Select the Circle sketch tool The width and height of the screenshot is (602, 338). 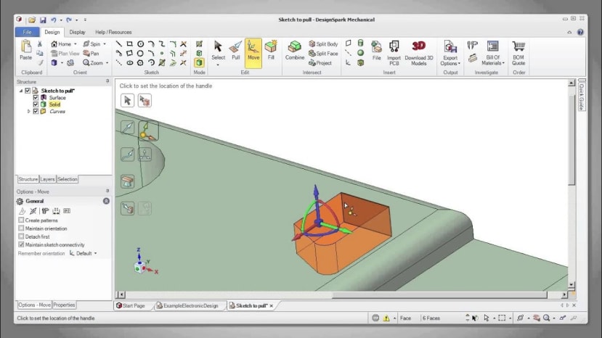[x=141, y=44]
